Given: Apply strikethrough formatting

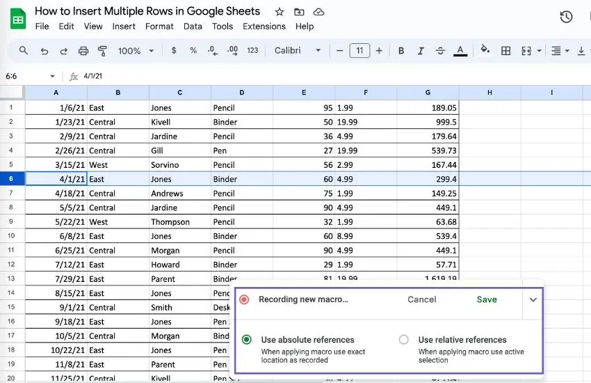Looking at the screenshot, I should [440, 51].
